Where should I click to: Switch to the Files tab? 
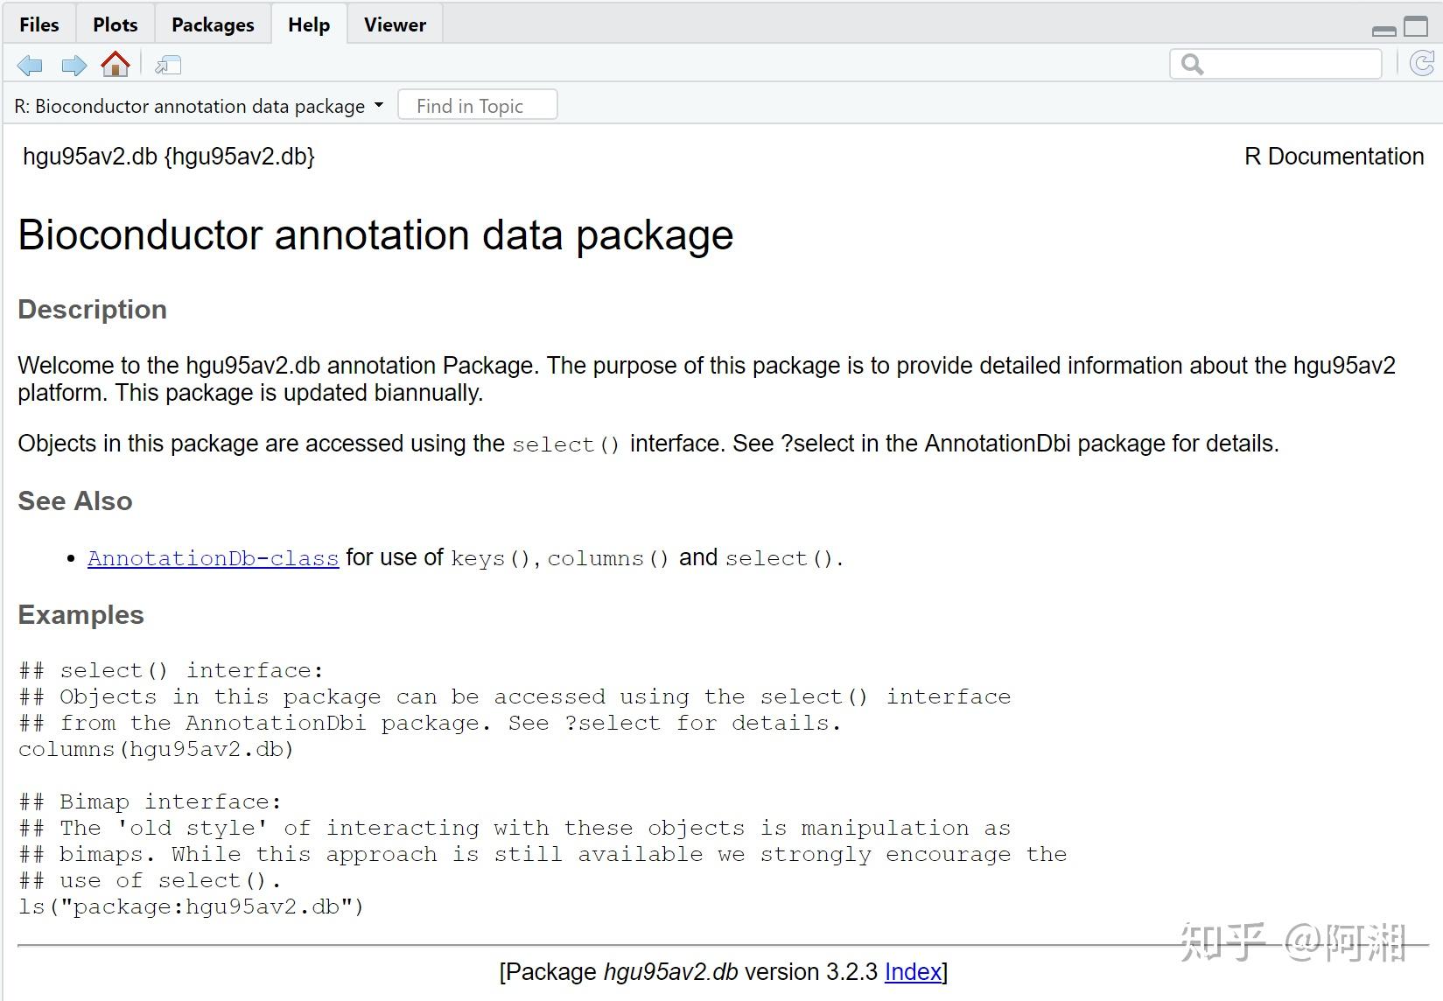(x=38, y=24)
